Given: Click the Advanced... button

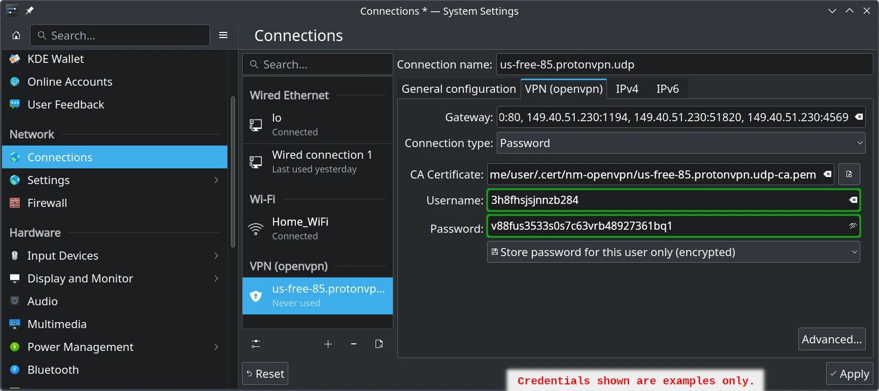Looking at the screenshot, I should [831, 339].
